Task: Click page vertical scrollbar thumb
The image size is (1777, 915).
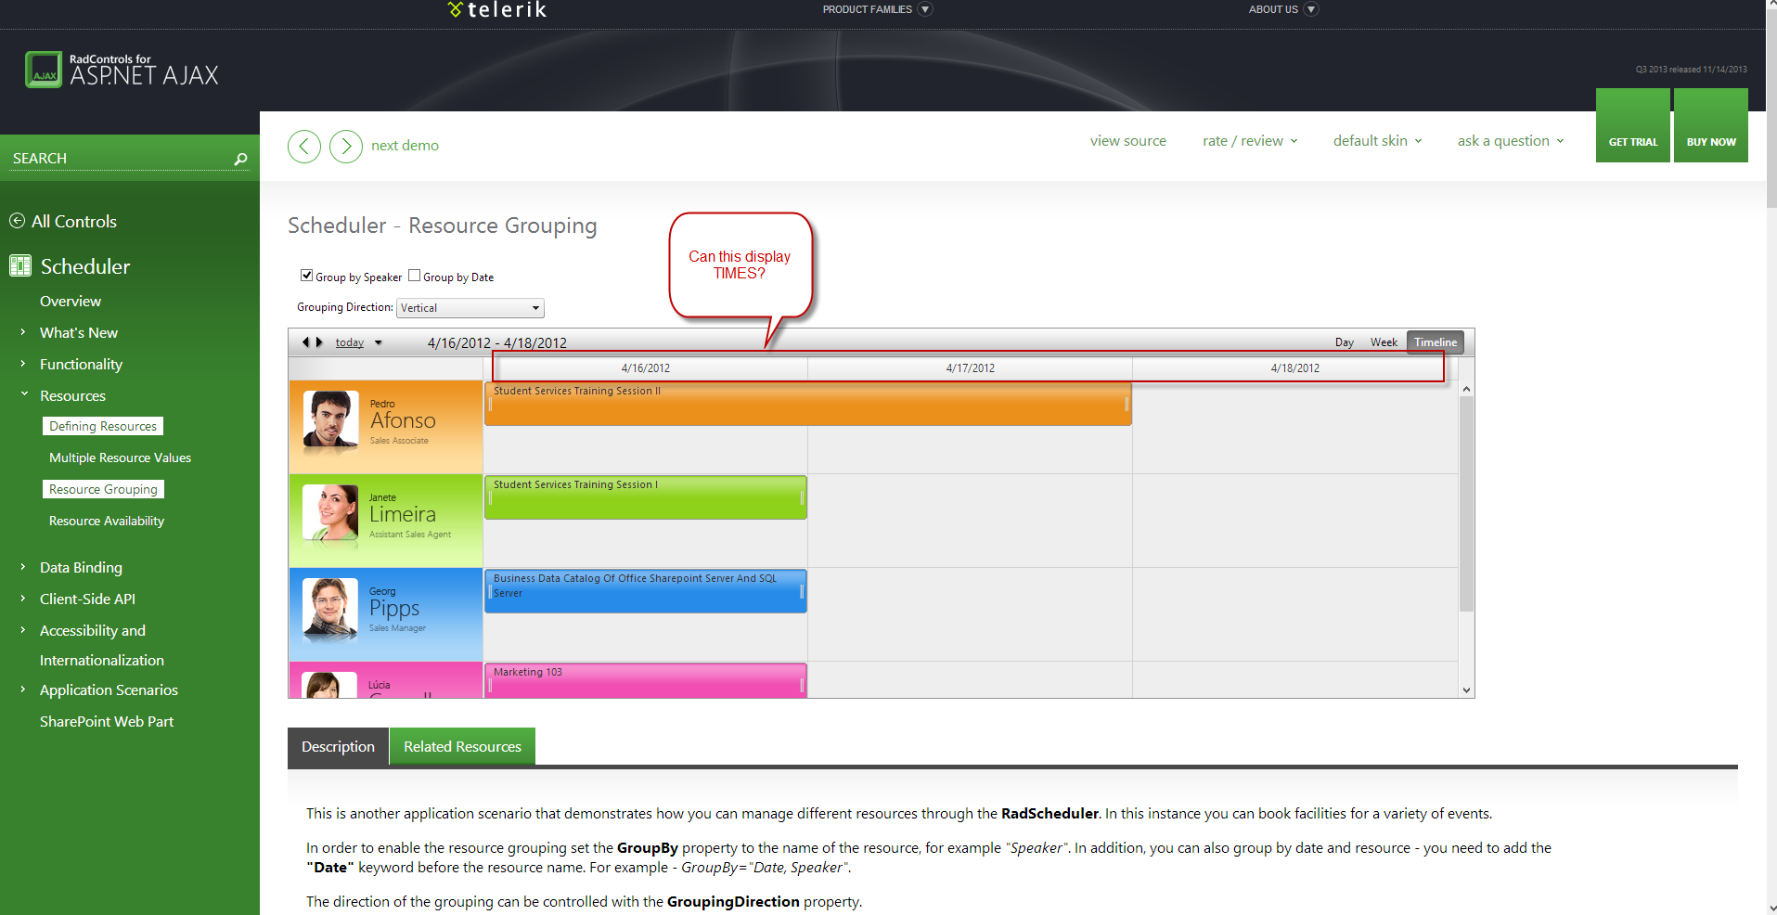Action: (x=1771, y=110)
